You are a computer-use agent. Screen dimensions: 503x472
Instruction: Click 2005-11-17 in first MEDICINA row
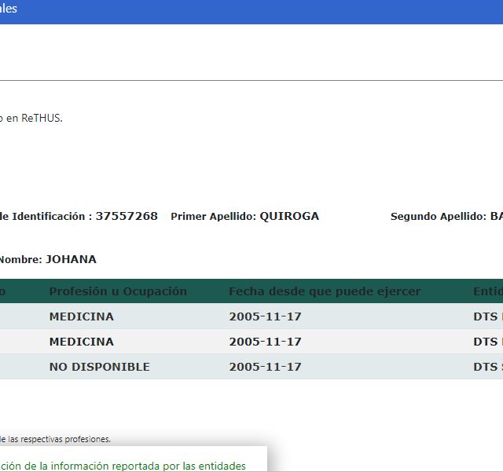(x=265, y=316)
